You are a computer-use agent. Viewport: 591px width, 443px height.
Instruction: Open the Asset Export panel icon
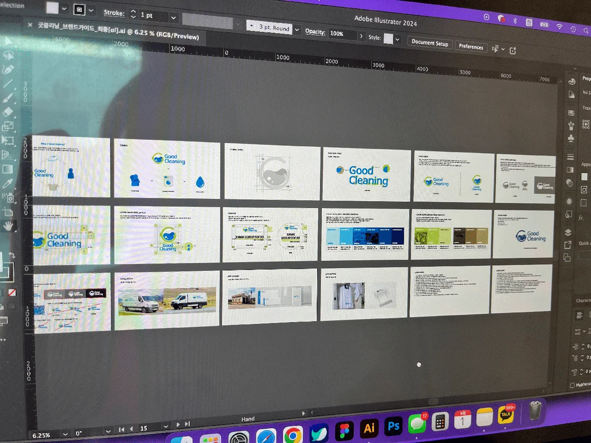tap(568, 245)
